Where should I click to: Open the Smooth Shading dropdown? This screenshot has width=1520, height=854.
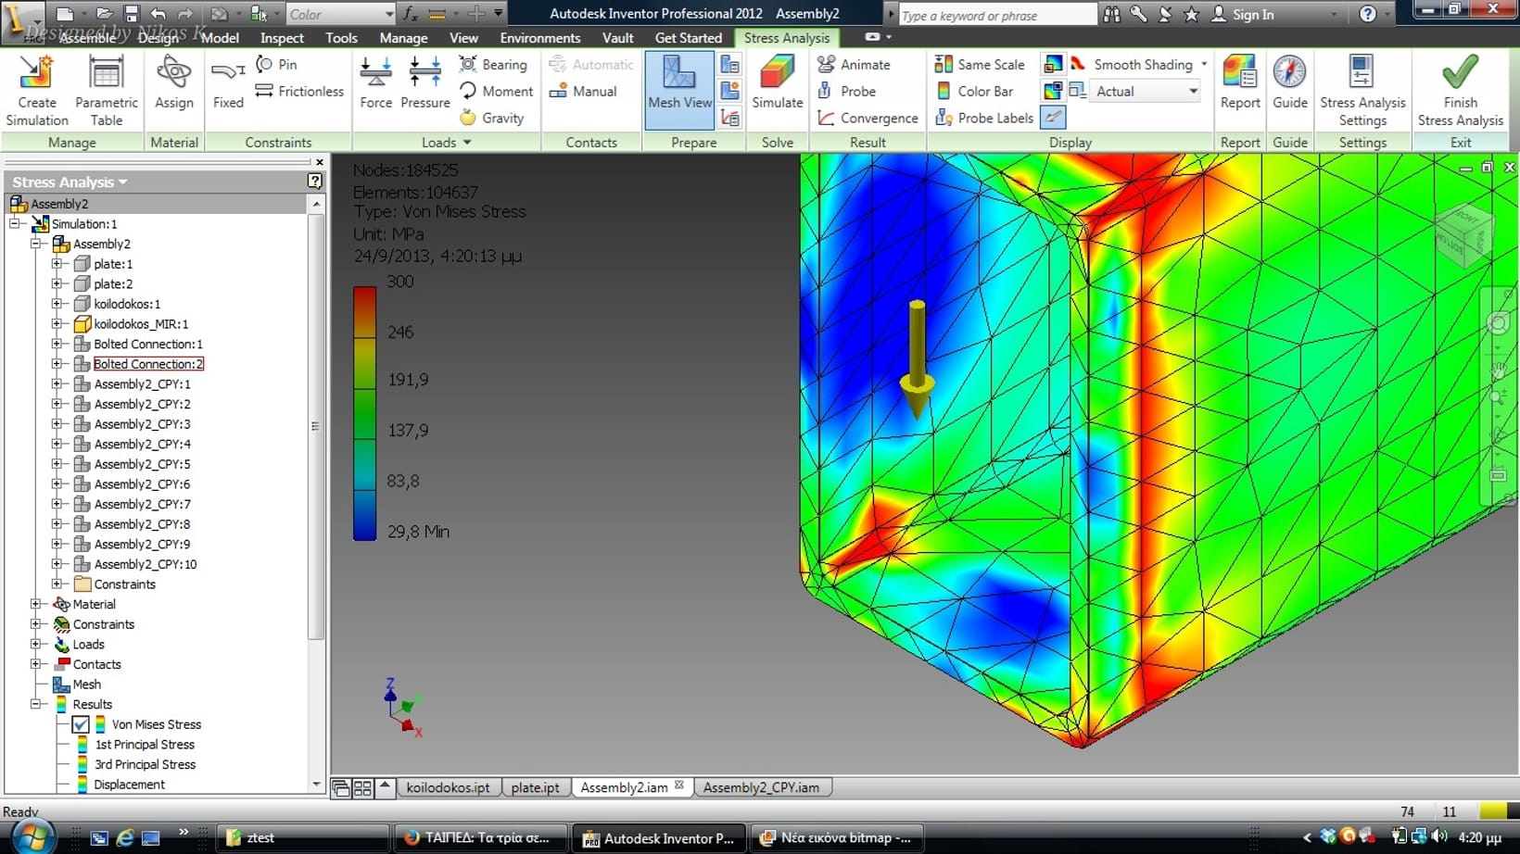coord(1204,65)
